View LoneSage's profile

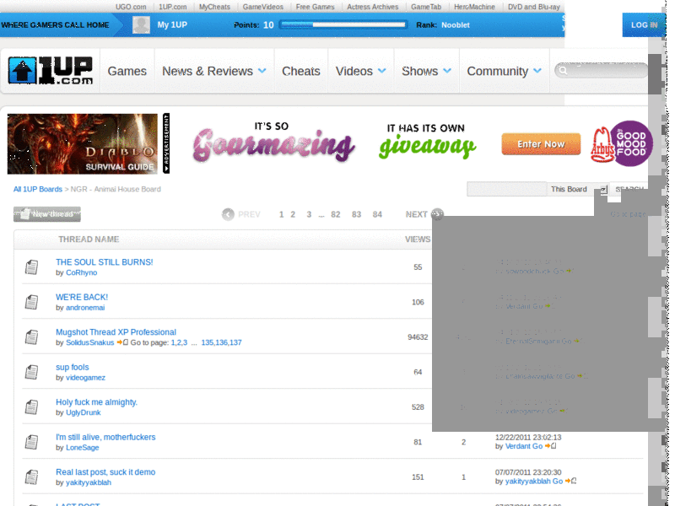pyautogui.click(x=82, y=448)
